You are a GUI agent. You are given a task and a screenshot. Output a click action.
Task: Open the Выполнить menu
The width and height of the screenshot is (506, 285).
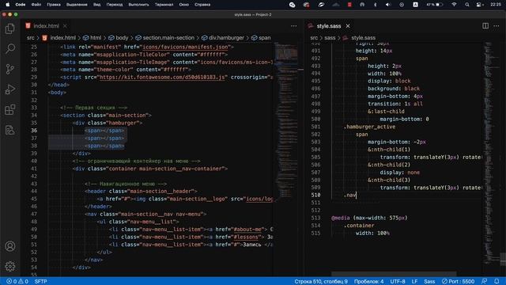139,5
